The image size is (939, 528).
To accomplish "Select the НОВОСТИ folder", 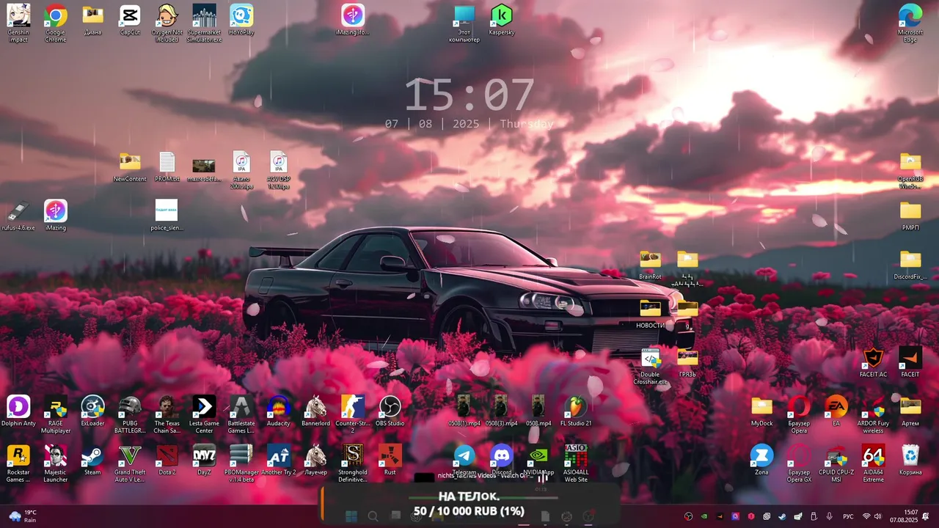I will pyautogui.click(x=650, y=309).
